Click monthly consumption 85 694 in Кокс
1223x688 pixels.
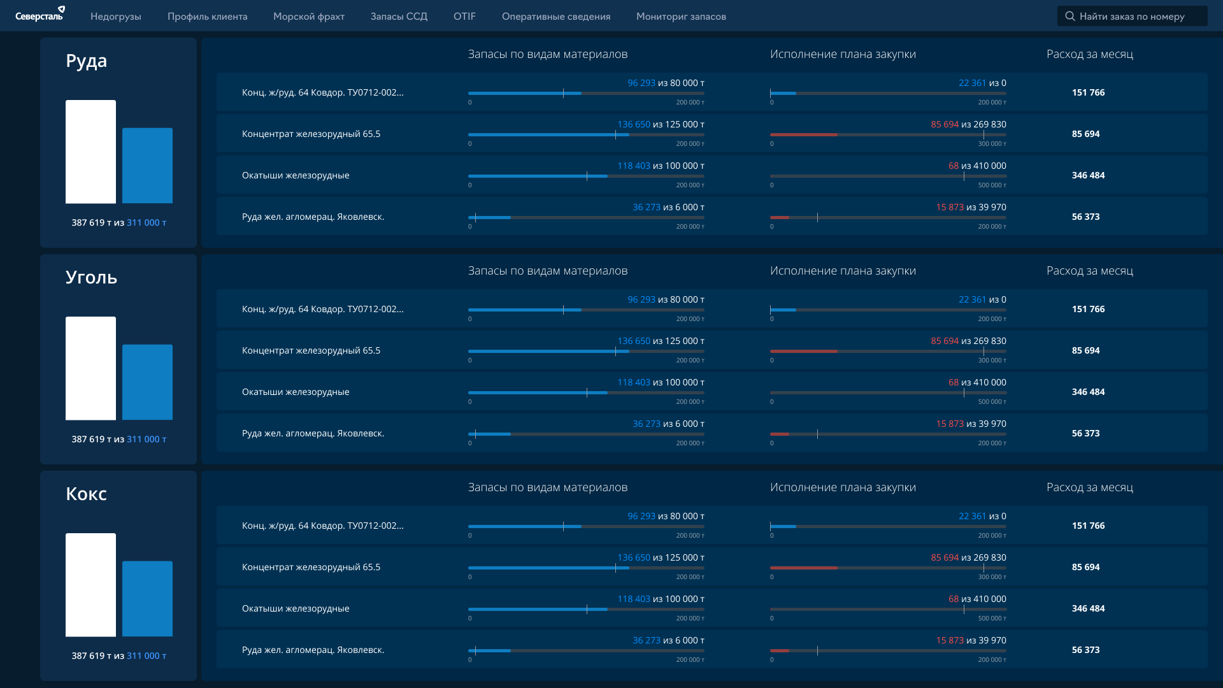(x=1086, y=568)
